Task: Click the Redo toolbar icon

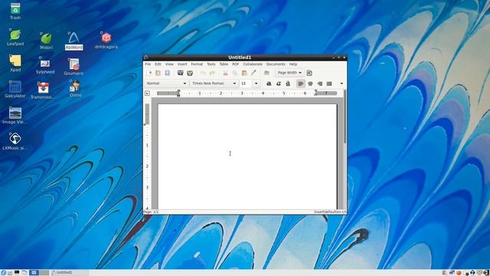Action: [212, 73]
